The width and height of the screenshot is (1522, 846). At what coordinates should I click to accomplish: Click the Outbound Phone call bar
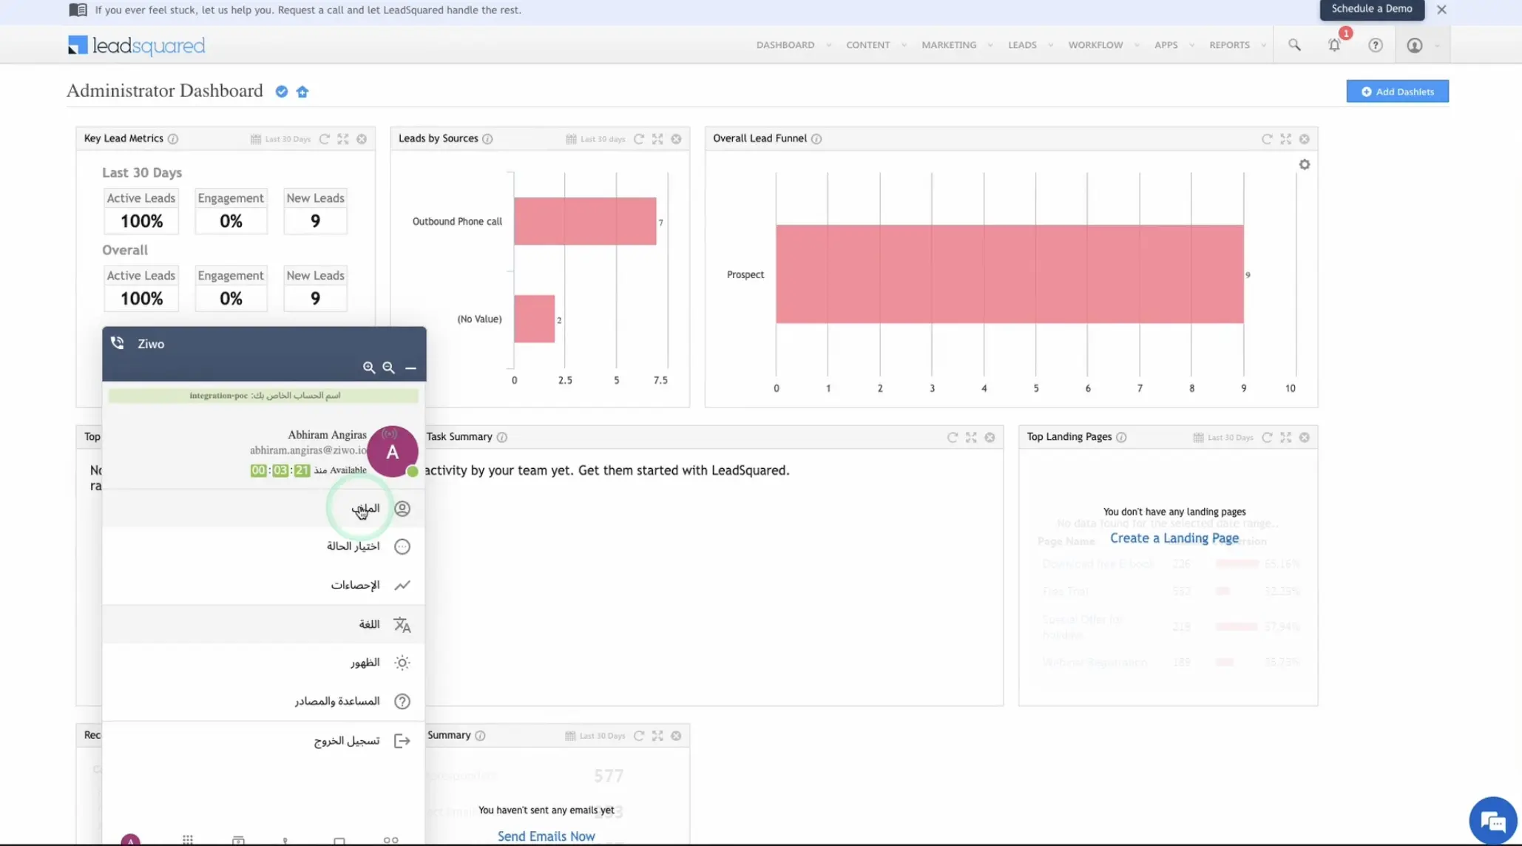584,221
